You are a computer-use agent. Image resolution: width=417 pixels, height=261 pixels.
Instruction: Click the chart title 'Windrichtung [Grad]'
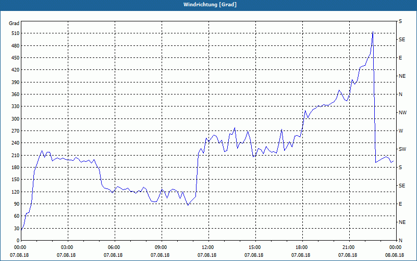[x=210, y=5]
